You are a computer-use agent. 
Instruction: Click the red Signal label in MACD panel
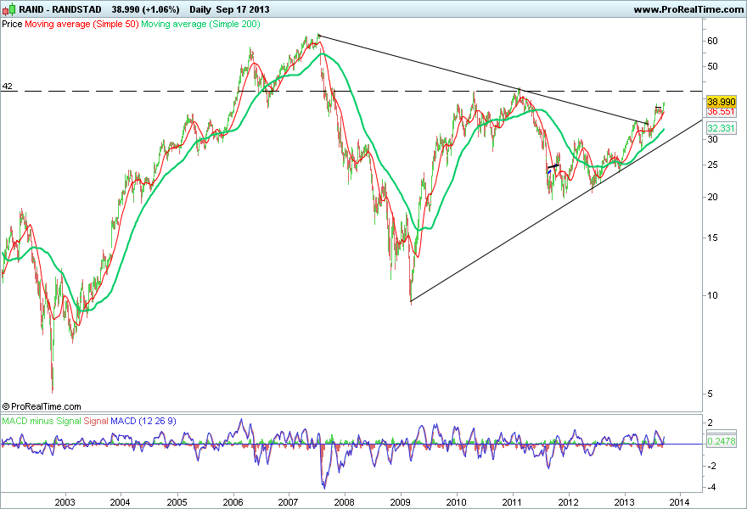[96, 421]
